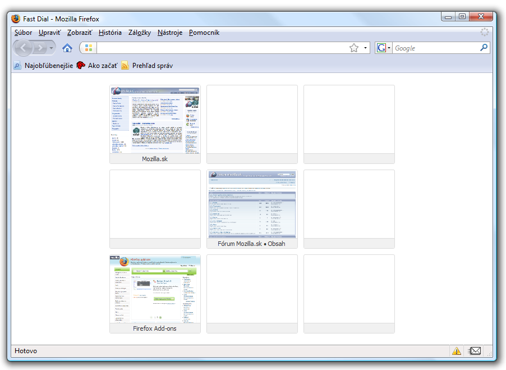Open the Prehľad správ feed bookmark
Image resolution: width=506 pixels, height=370 pixels.
pos(147,66)
